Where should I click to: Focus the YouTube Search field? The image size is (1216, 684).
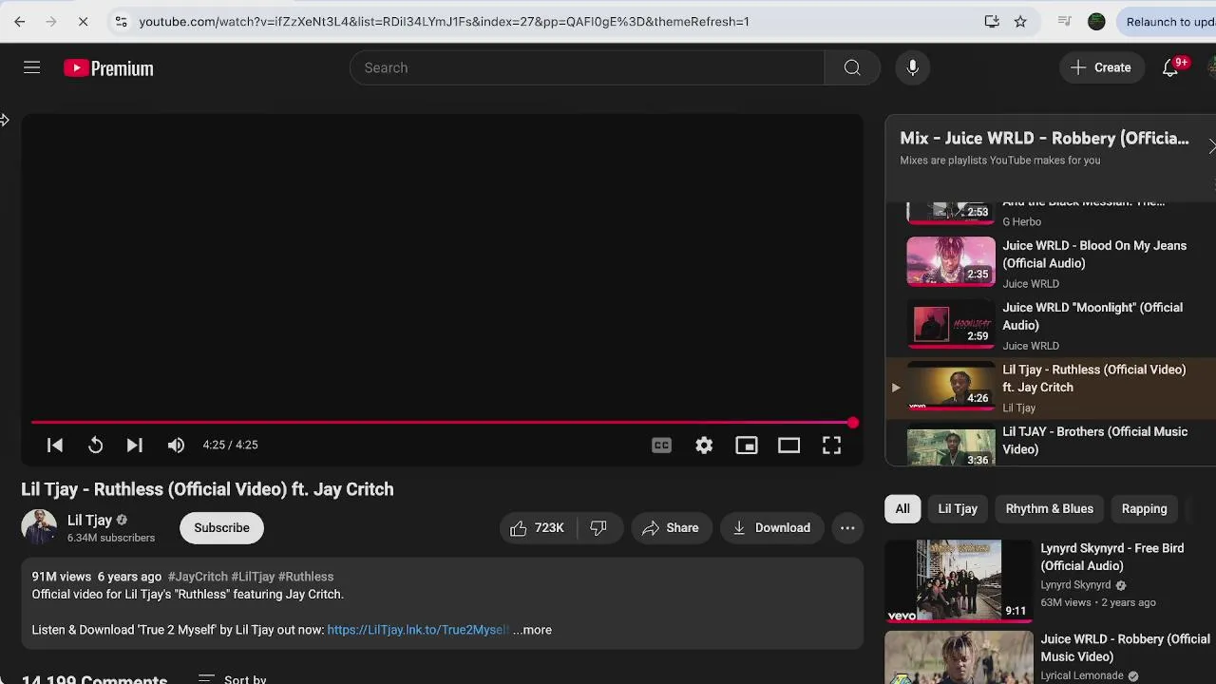[587, 67]
